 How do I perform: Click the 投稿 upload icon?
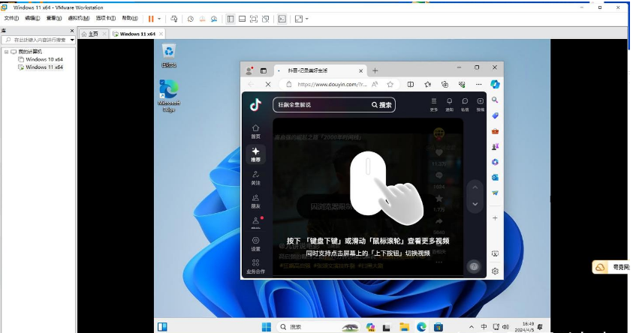(x=480, y=104)
